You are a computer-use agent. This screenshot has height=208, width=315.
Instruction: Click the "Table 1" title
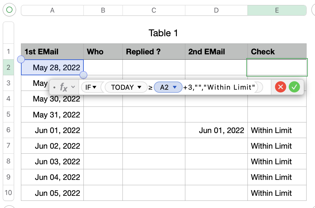[163, 33]
